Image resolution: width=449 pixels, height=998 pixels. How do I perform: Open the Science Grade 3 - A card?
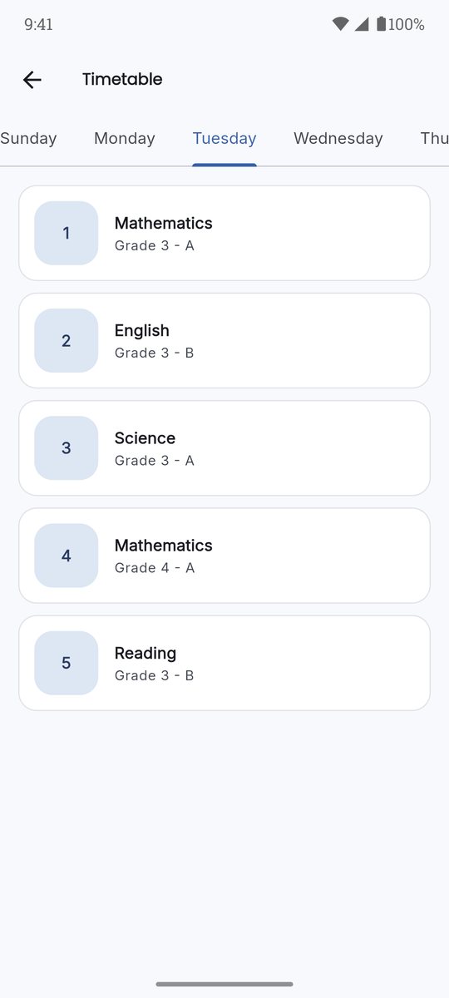224,447
